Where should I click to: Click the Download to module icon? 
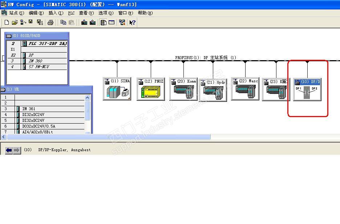[84, 22]
